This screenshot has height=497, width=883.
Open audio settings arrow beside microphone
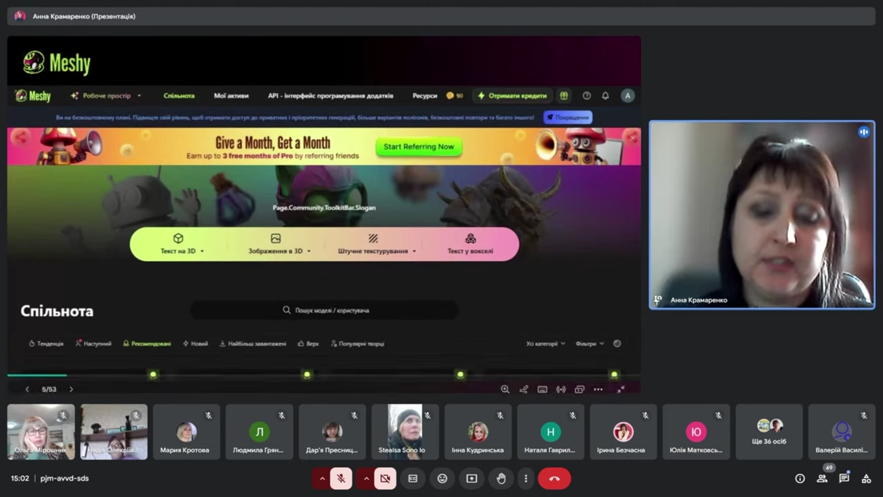321,478
